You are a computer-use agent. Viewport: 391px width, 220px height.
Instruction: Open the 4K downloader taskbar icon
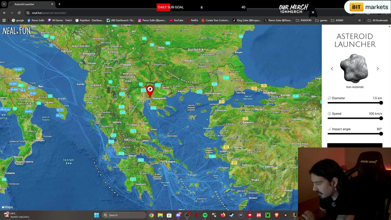click(x=241, y=215)
